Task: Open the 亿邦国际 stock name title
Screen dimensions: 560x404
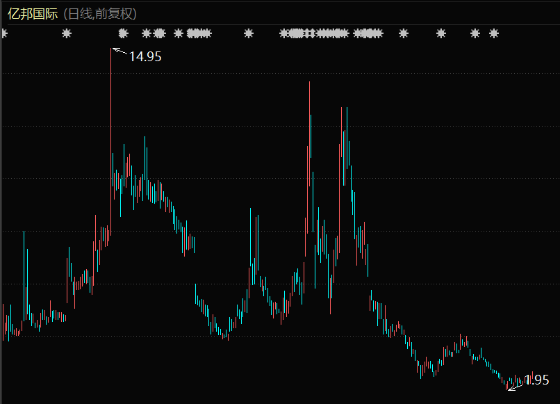Action: tap(33, 13)
